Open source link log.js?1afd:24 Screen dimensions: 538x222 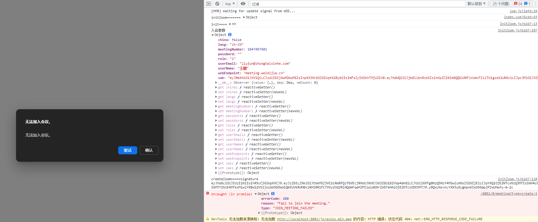point(523,11)
